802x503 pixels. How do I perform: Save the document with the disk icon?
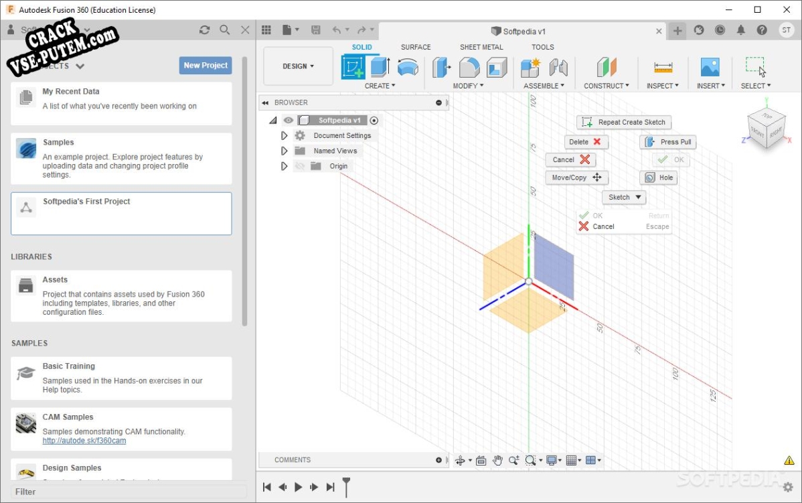tap(315, 30)
